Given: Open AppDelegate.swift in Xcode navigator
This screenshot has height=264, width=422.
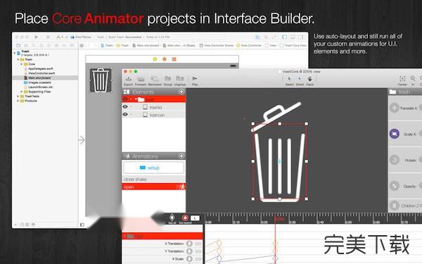Looking at the screenshot, I should (x=41, y=68).
